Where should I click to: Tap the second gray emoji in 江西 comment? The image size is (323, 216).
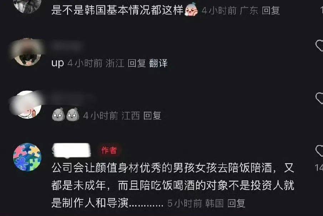pyautogui.click(x=73, y=115)
